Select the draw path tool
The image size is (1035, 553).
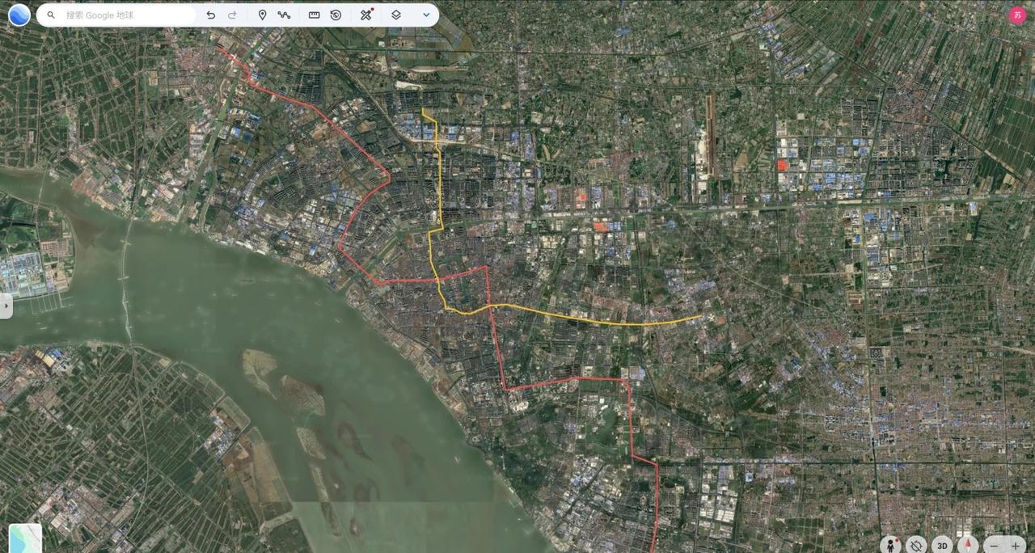(285, 15)
